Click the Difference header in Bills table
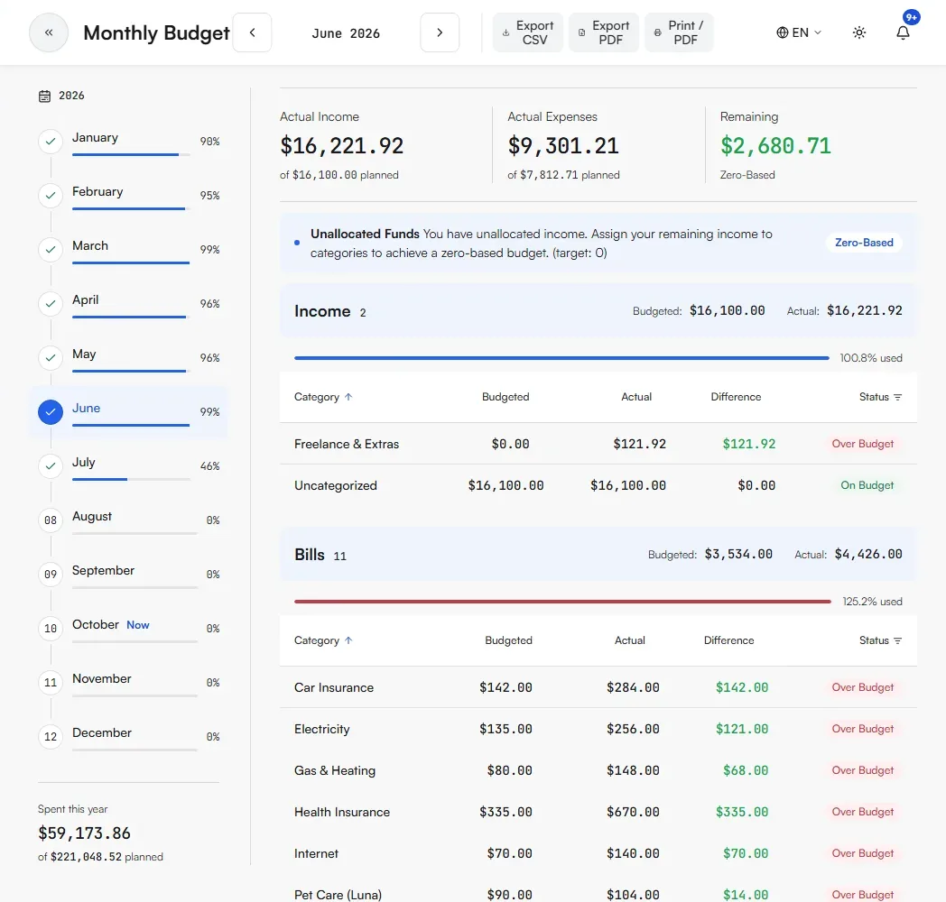946x902 pixels. coord(728,640)
